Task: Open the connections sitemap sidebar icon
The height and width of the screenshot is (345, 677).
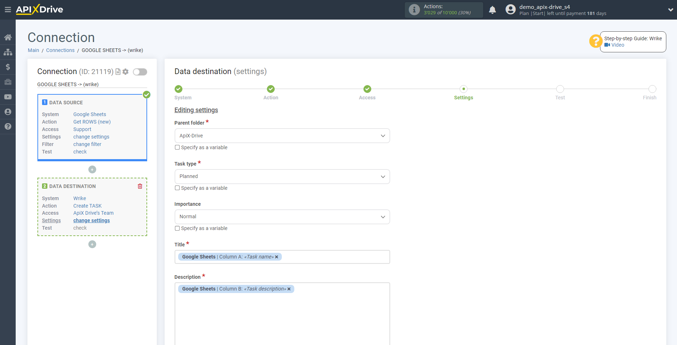Action: [8, 52]
